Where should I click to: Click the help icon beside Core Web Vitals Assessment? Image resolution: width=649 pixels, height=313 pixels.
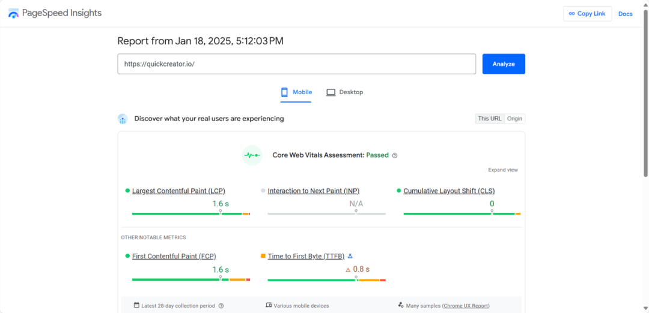(395, 156)
